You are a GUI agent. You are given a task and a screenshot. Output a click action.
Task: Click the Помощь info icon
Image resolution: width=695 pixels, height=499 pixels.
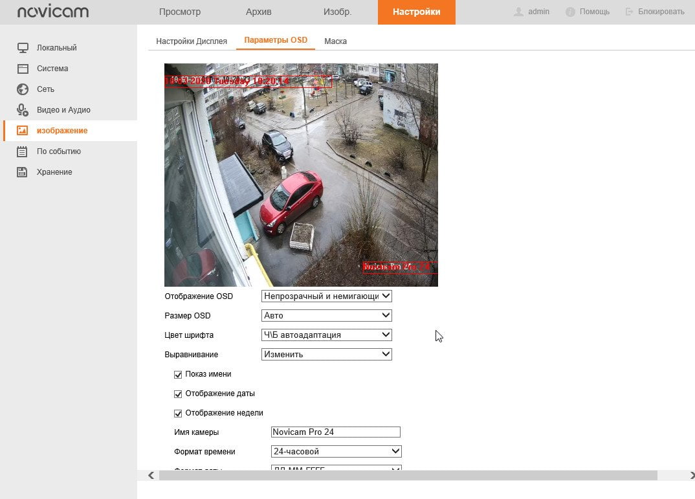pos(571,12)
